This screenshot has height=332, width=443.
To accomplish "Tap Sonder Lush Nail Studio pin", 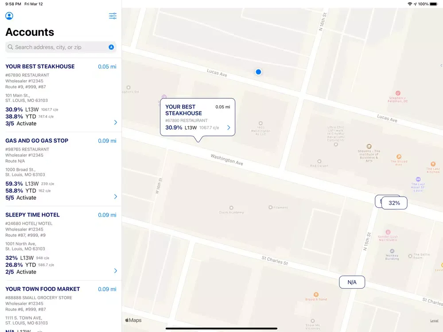I will coord(388,232).
